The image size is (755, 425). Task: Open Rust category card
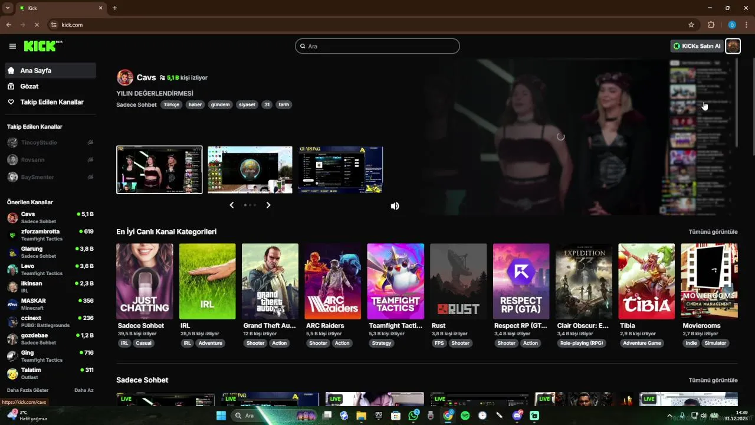458,282
